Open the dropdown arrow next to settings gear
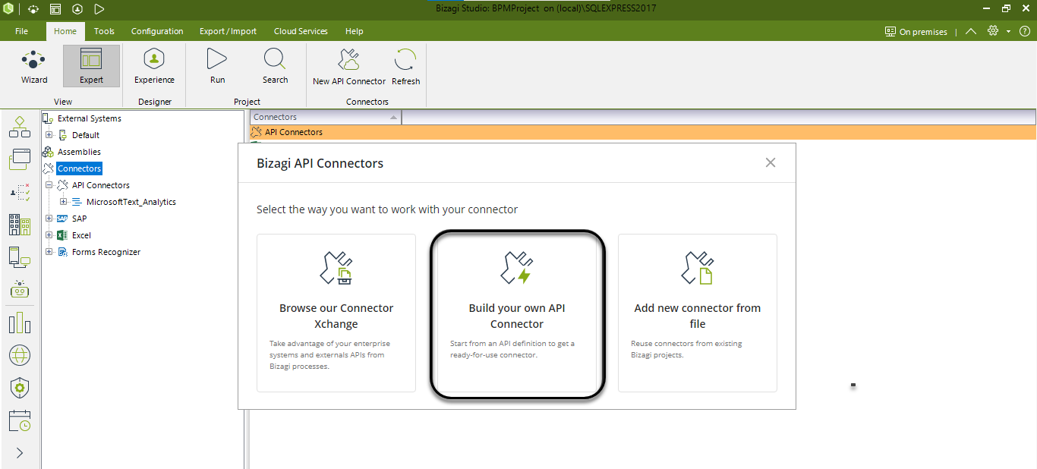1037x469 pixels. [x=1008, y=32]
